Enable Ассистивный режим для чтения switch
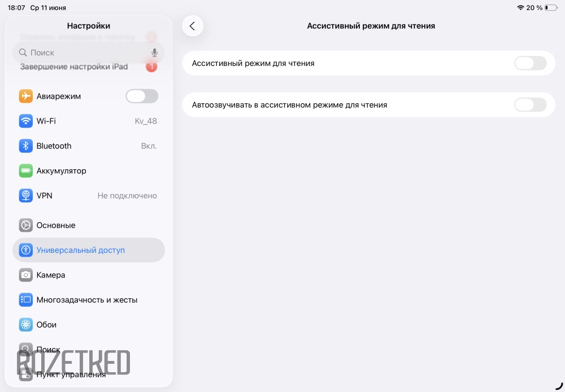Image resolution: width=565 pixels, height=392 pixels. click(x=530, y=63)
